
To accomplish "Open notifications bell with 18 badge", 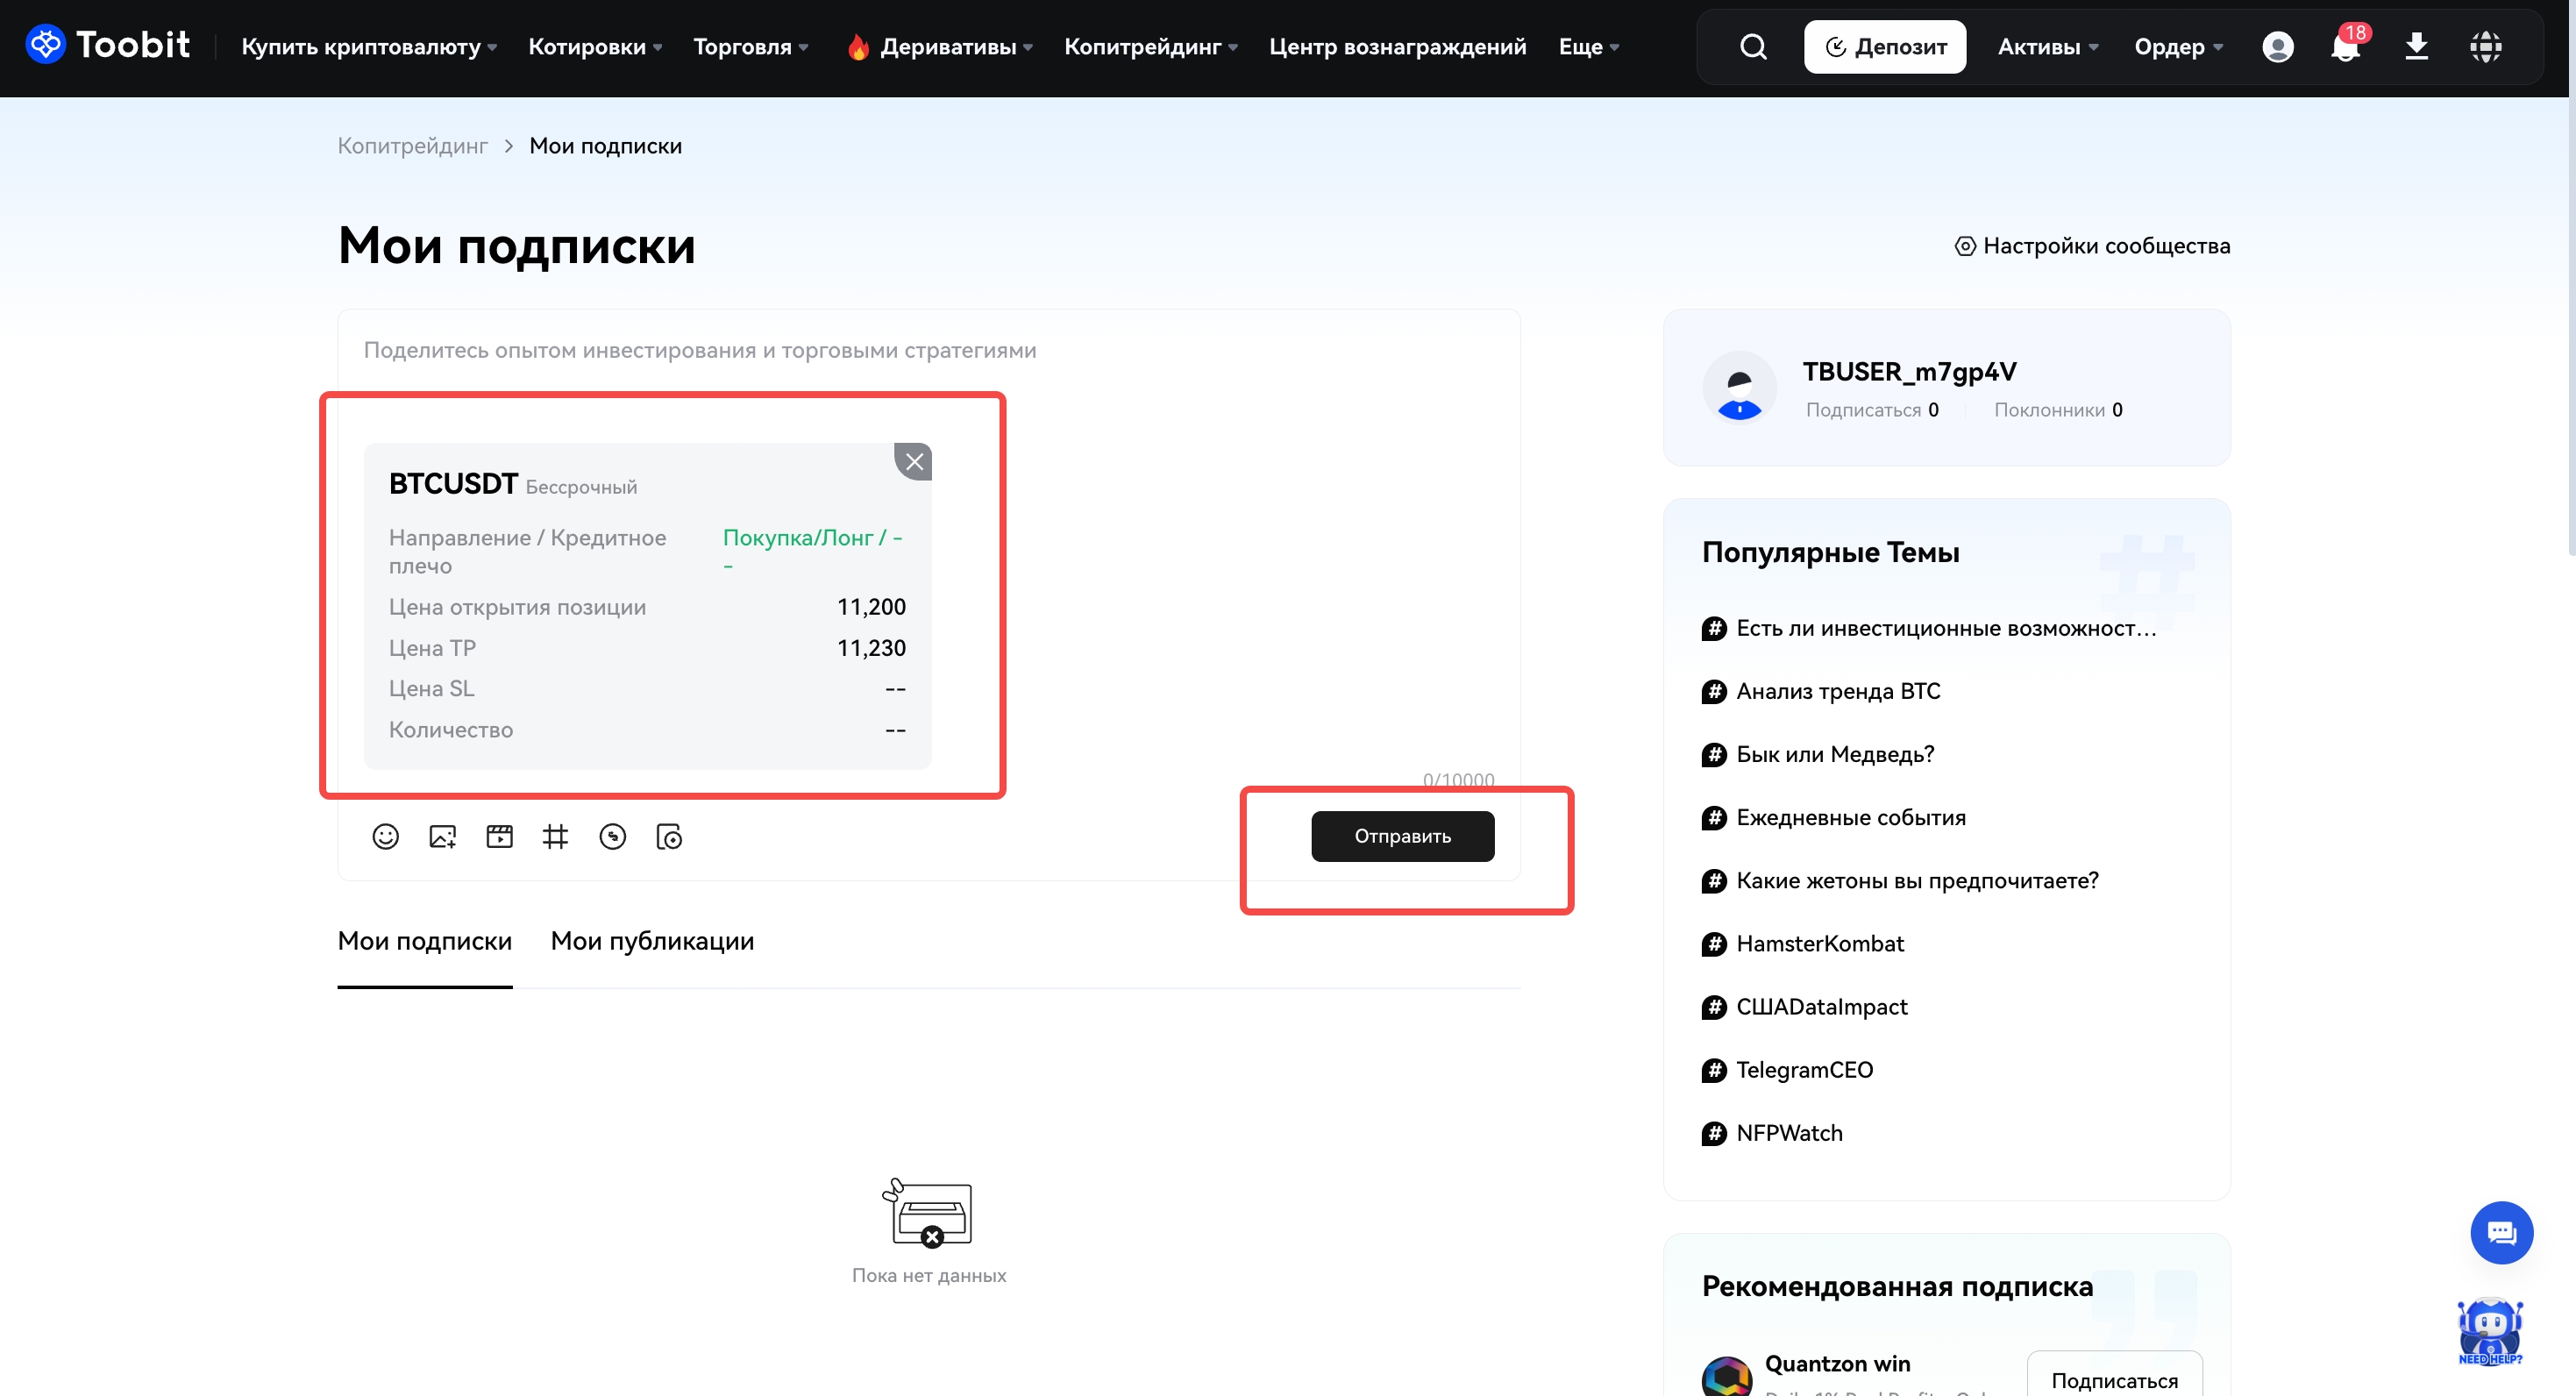I will tap(2344, 47).
